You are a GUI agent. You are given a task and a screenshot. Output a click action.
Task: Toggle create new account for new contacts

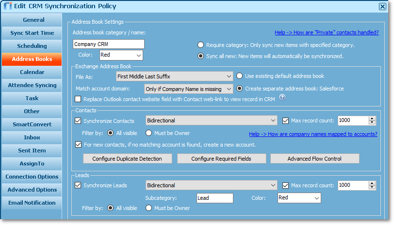[x=79, y=145]
